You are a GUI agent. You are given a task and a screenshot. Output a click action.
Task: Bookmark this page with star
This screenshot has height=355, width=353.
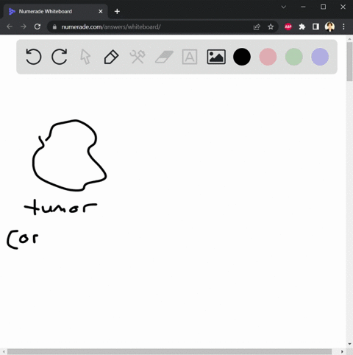tap(271, 27)
